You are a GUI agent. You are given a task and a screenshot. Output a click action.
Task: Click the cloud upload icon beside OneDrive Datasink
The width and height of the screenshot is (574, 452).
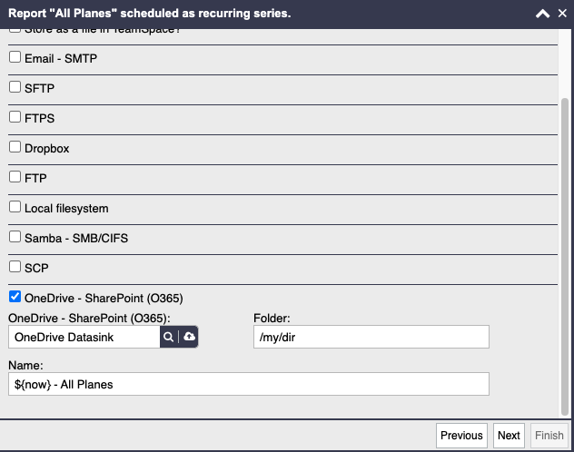point(189,337)
